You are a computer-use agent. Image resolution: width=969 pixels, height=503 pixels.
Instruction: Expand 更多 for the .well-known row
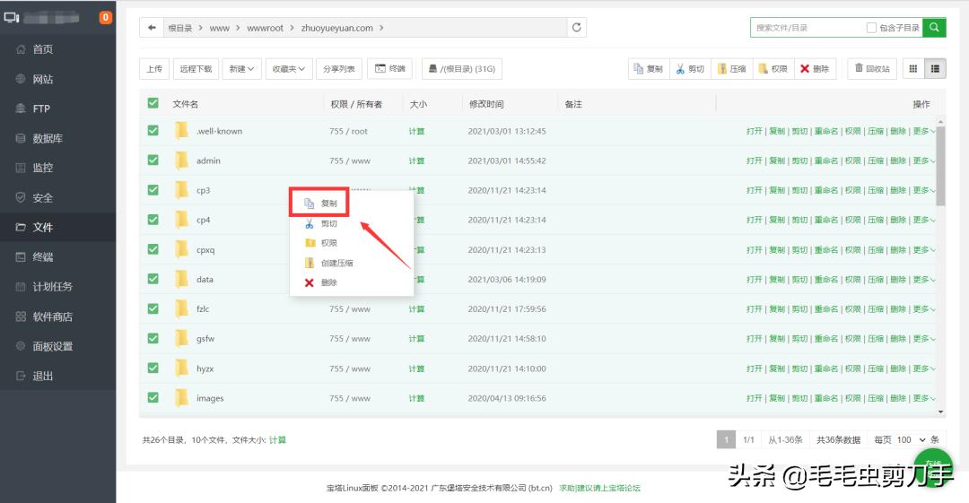point(924,131)
